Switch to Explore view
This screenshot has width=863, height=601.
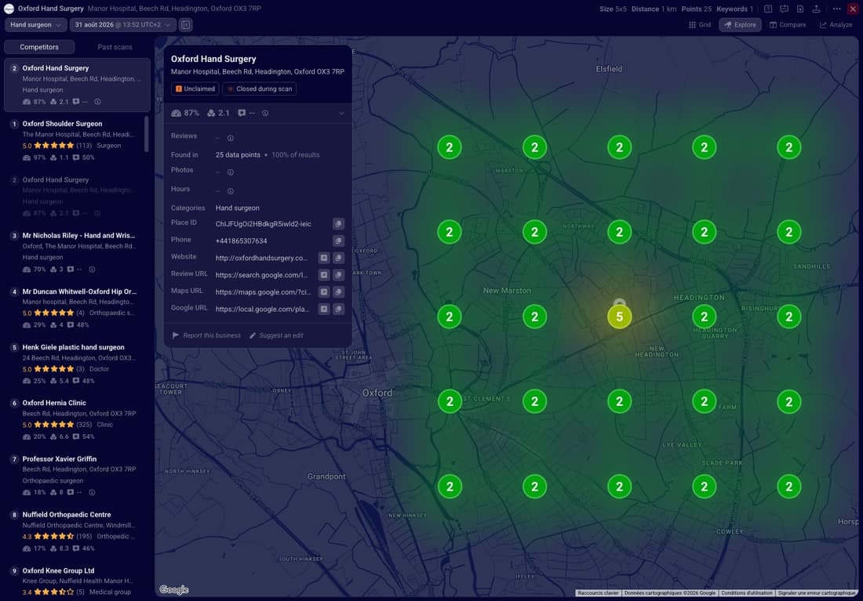pos(740,25)
